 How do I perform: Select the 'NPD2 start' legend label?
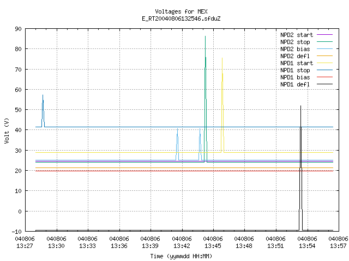[297, 35]
